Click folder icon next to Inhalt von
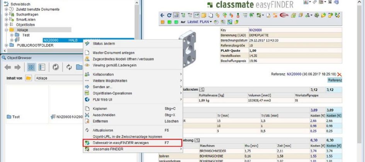Screen dimensions: 365x162 [x=29, y=78]
